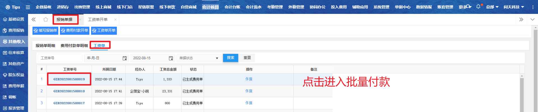Expand the 问天科技 account dropdown
The image size is (538, 112).
point(514,7)
